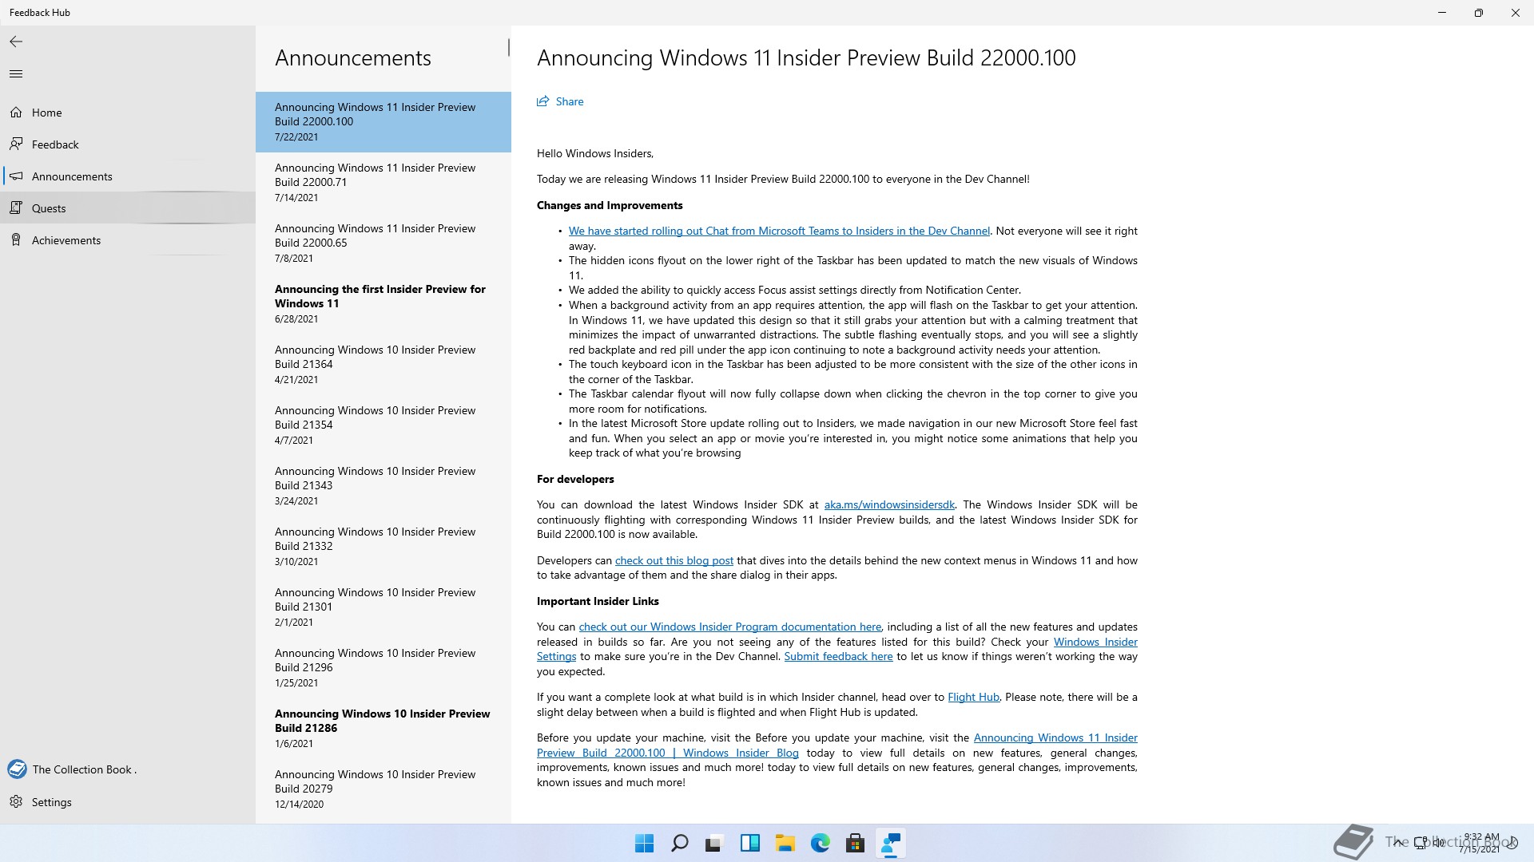Select the Build 21296 announcement
This screenshot has height=862, width=1534.
pos(383,668)
